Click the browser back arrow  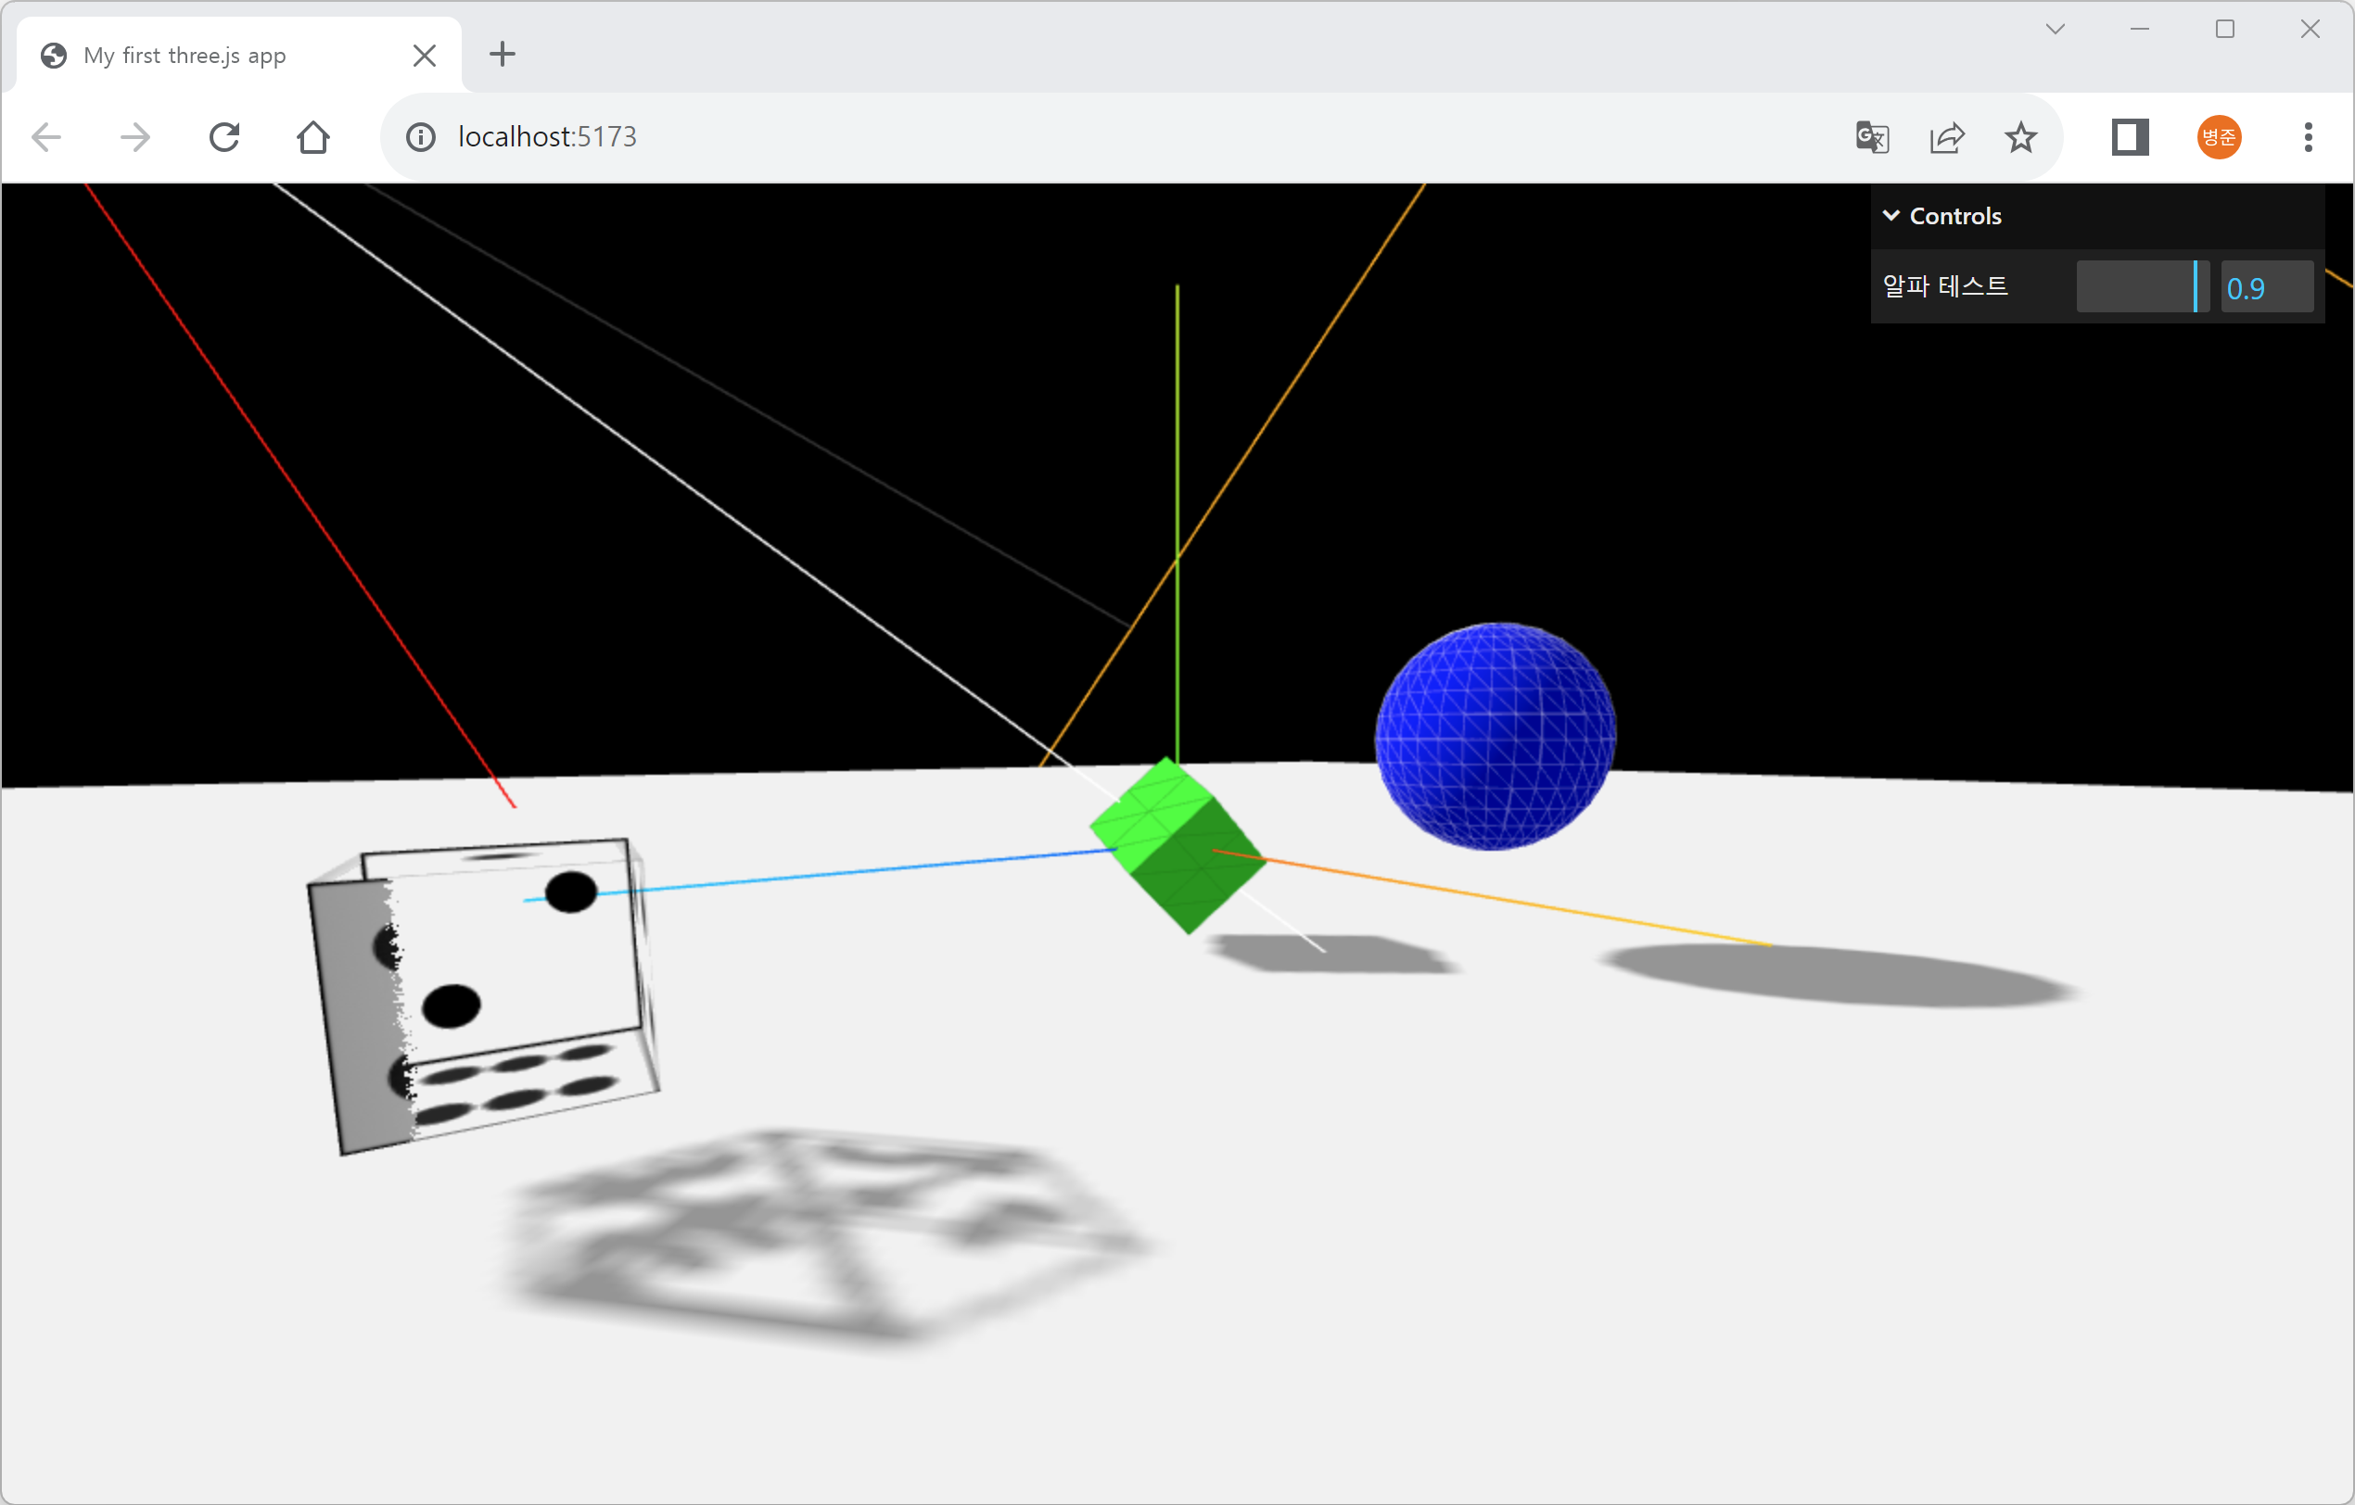(x=46, y=137)
